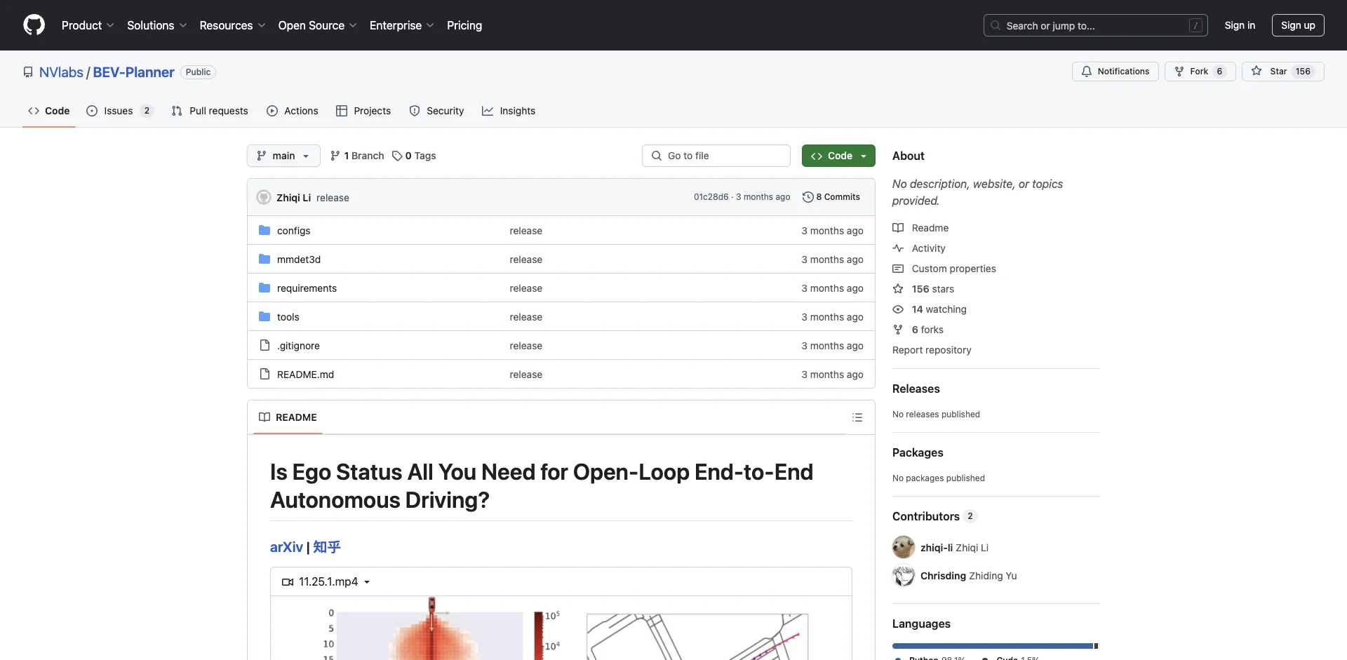1347x660 pixels.
Task: Switch to the Security tab
Action: point(436,111)
